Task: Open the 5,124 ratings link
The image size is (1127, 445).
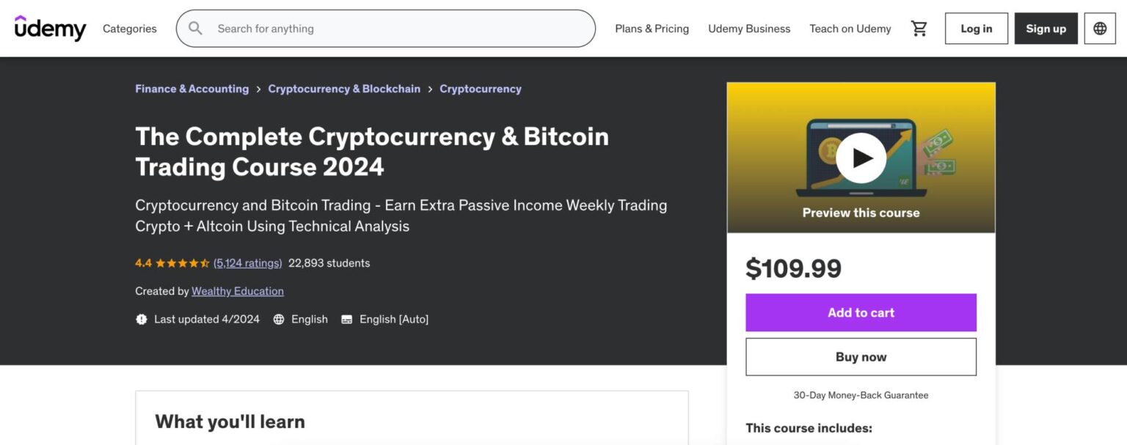Action: [247, 262]
